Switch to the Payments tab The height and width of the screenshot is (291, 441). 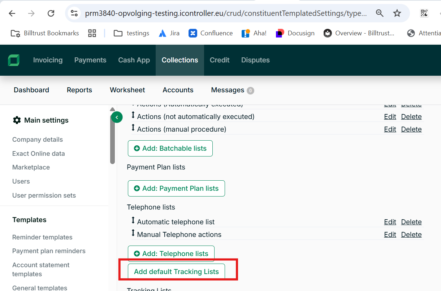pos(90,60)
